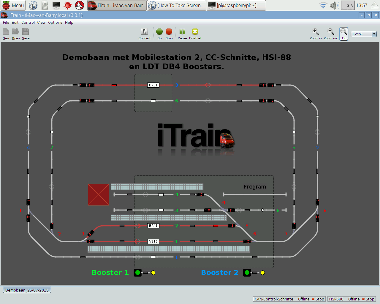Click the eject tray icon
The width and height of the screenshot is (380, 304).
click(x=375, y=5)
